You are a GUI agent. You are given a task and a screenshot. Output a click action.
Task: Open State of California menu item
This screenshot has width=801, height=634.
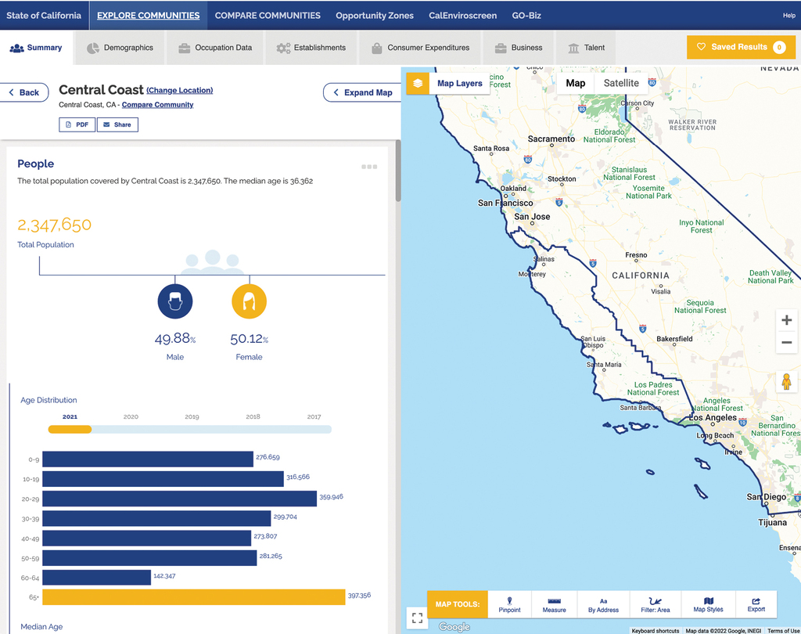point(44,16)
